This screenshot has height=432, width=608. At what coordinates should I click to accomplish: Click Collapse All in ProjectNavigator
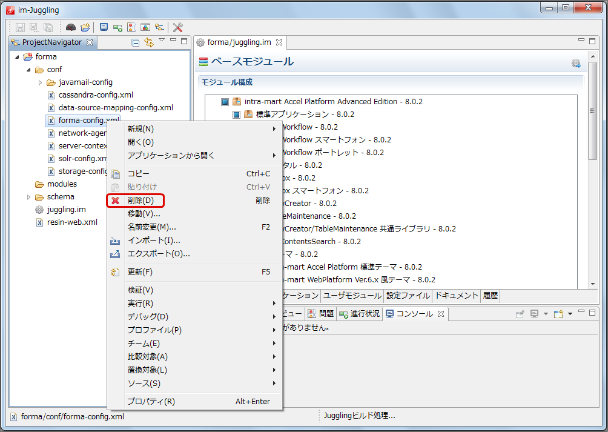pos(135,42)
